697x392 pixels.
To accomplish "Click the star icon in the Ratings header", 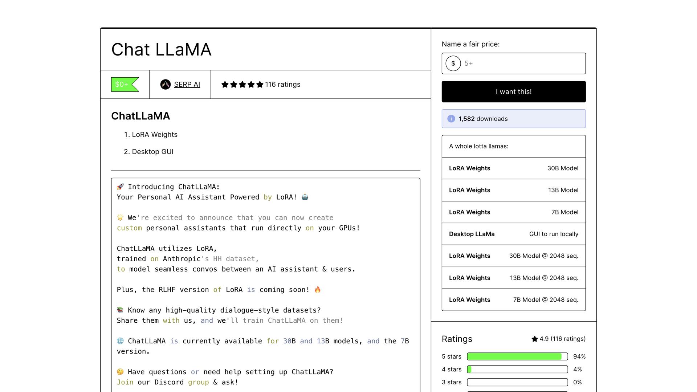I will pos(534,339).
